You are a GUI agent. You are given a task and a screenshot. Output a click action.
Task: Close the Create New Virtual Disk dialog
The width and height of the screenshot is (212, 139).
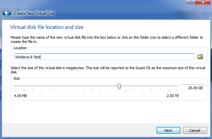(x=203, y=2)
